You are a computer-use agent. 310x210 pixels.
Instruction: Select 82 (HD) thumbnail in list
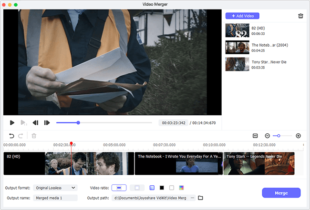[237, 30]
